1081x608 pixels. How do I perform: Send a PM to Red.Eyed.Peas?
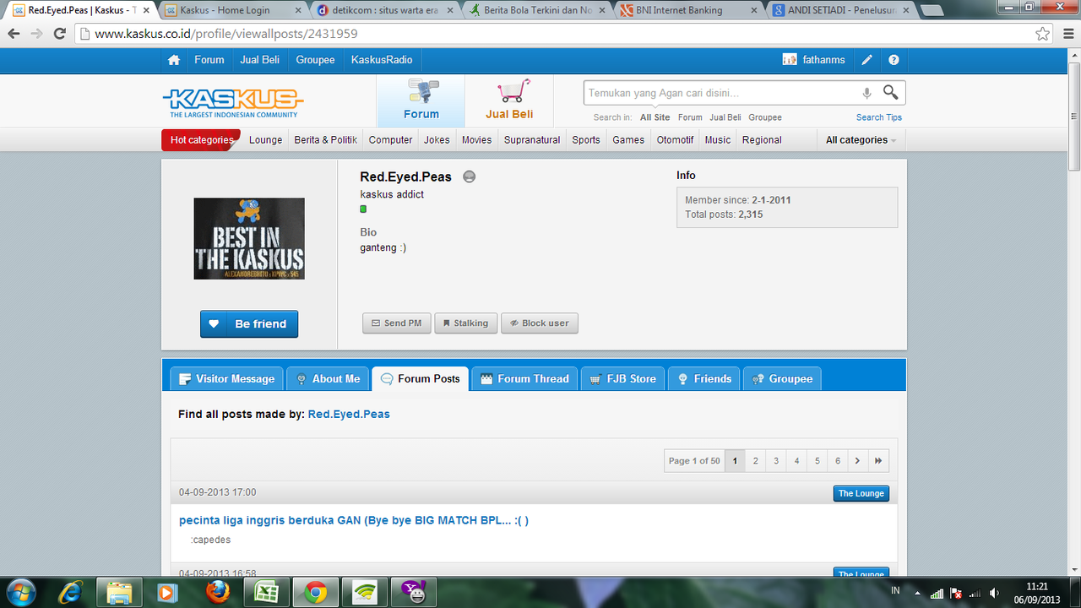[x=397, y=323]
